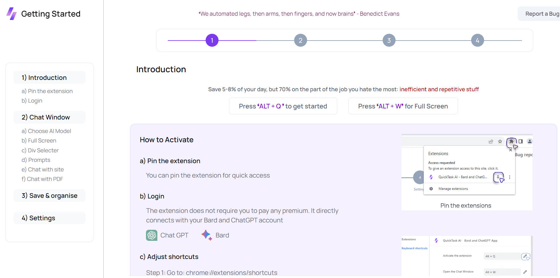Image resolution: width=560 pixels, height=278 pixels.
Task: Click step 2 on the progress stepper
Action: coord(300,40)
